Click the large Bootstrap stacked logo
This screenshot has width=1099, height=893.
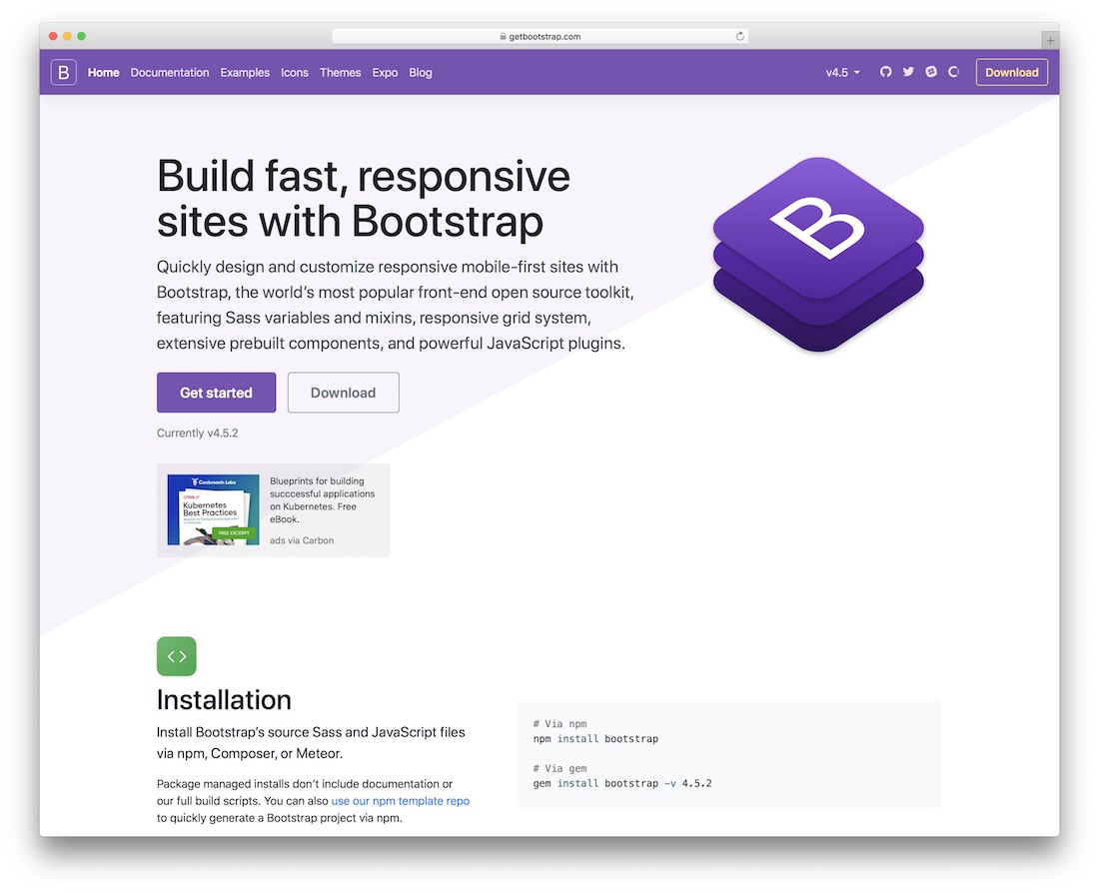tap(818, 254)
